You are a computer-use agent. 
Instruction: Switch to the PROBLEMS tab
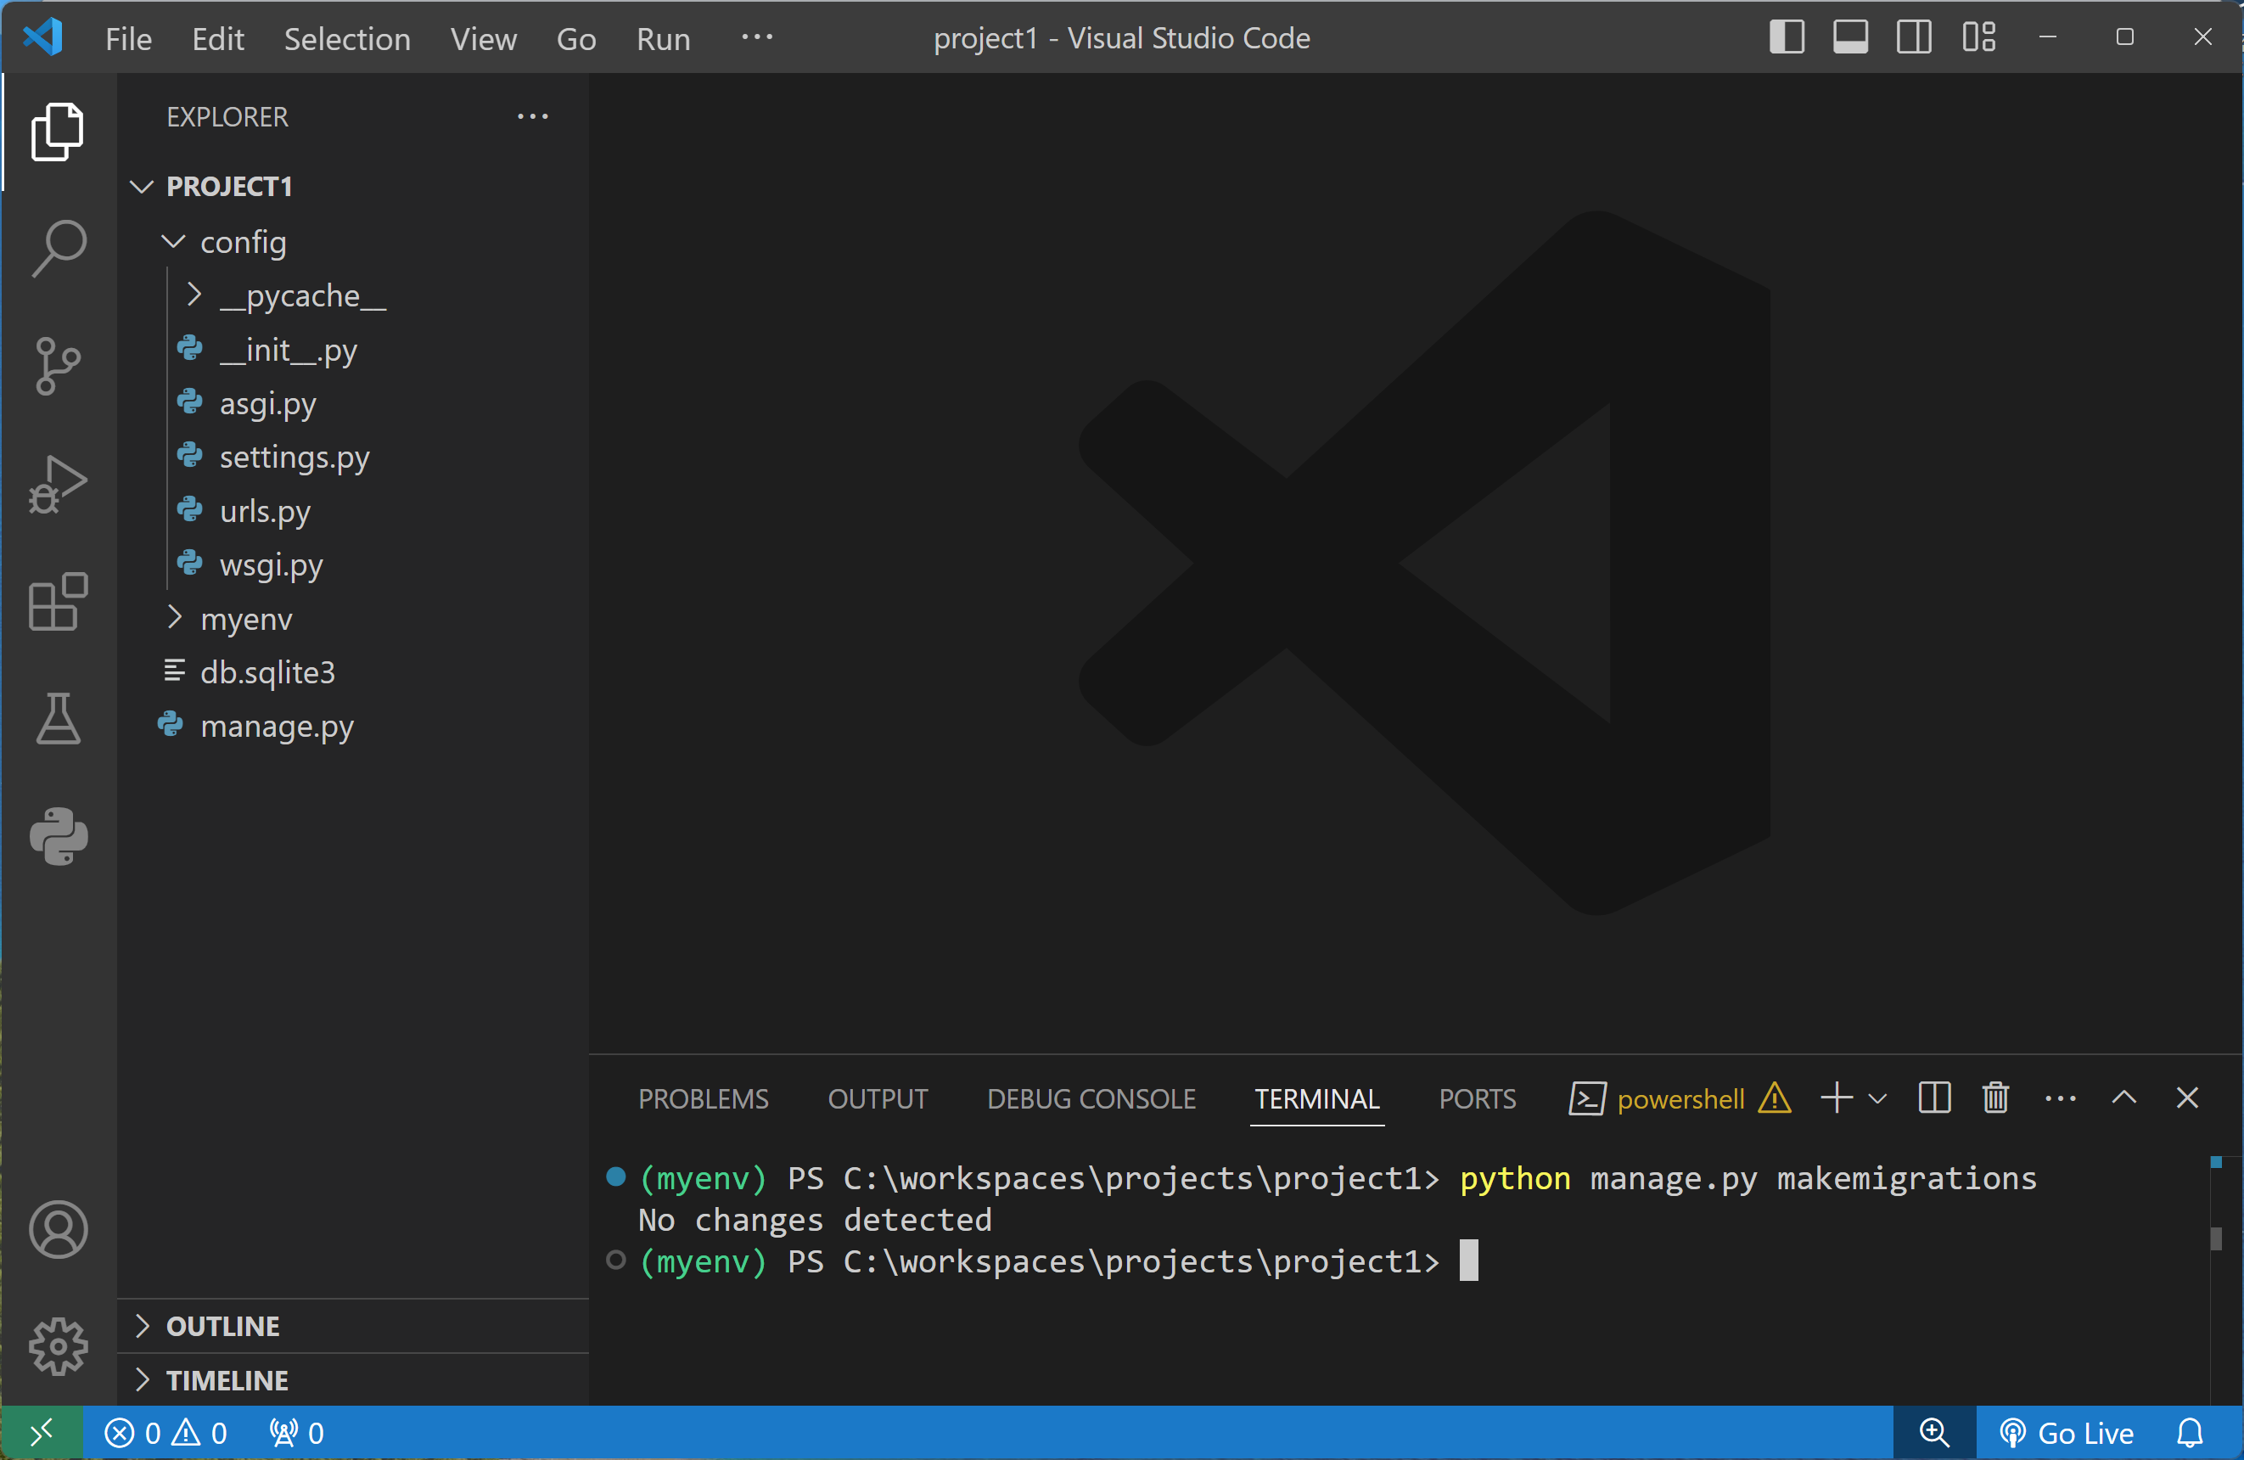click(703, 1098)
